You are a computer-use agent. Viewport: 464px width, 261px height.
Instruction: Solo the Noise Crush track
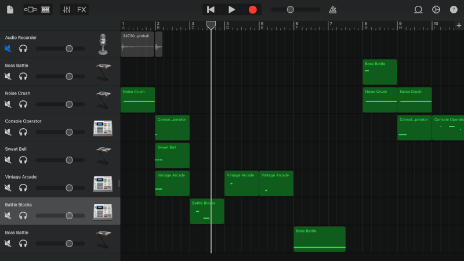(x=23, y=104)
